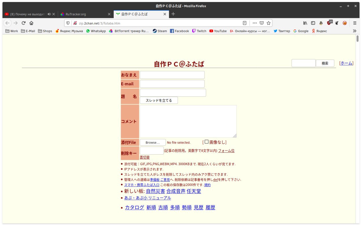Open the あぷ・あぷ小リニューアル link

pyautogui.click(x=148, y=198)
